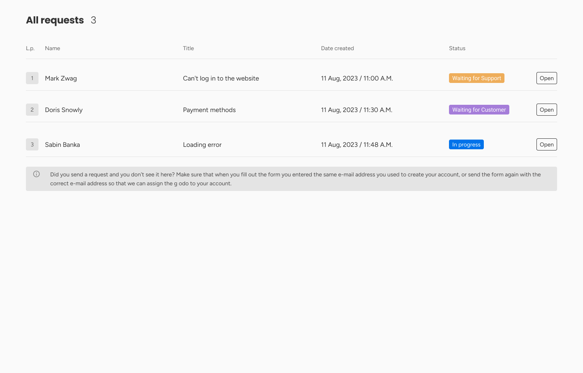This screenshot has height=373, width=583.
Task: Select the name Doris Snowly
Action: (x=64, y=110)
